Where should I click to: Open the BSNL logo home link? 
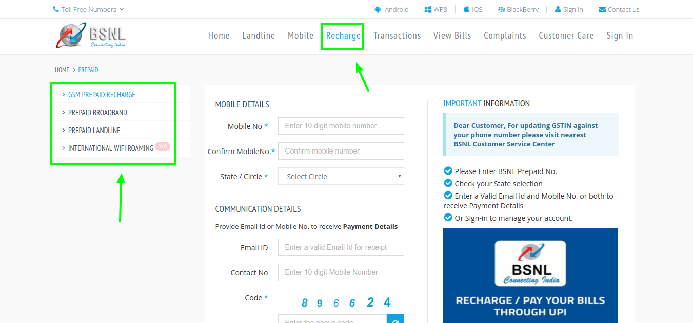[x=91, y=36]
